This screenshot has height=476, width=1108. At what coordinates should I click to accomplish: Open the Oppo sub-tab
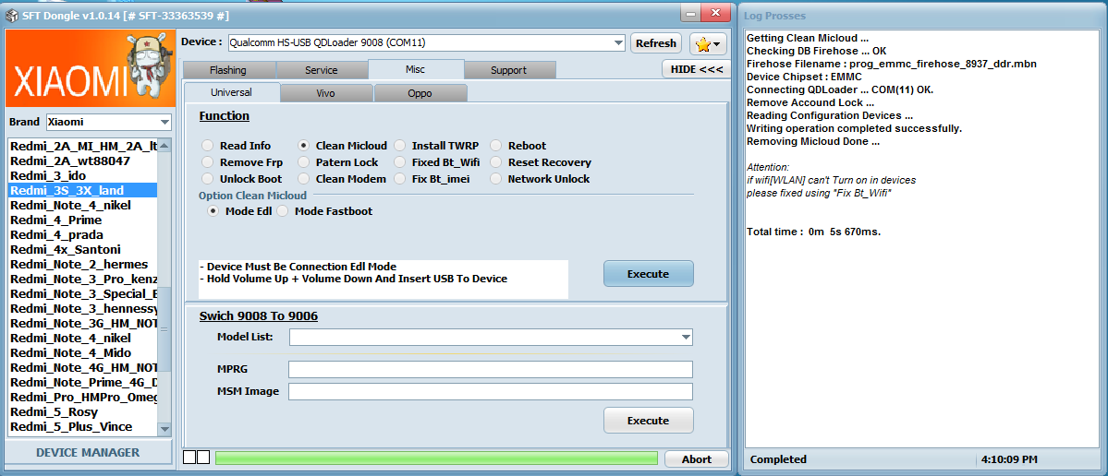click(x=420, y=93)
